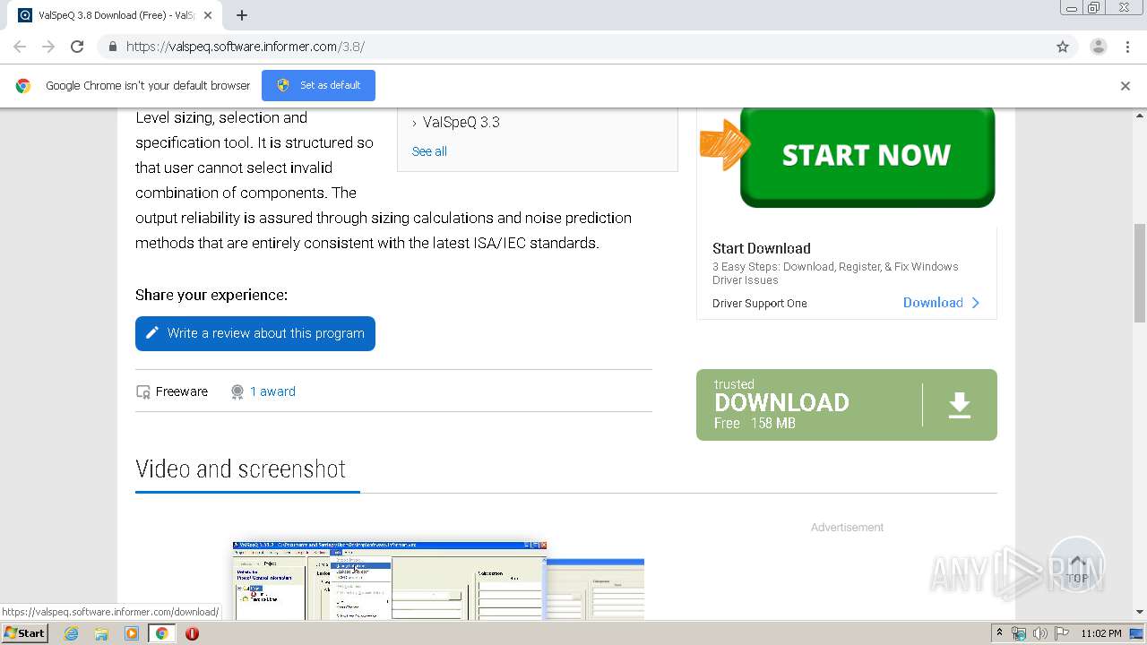Viewport: 1147px width, 645px height.
Task: Show hidden tray icons arrow
Action: pos(999,633)
